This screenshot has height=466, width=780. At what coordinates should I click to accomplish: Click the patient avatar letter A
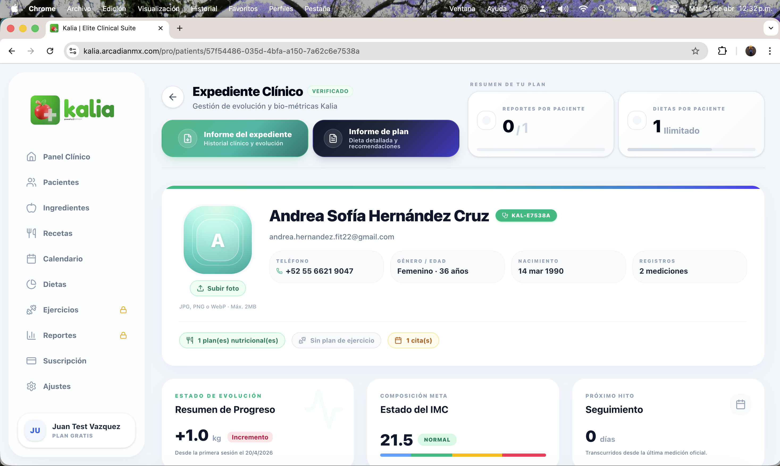218,240
